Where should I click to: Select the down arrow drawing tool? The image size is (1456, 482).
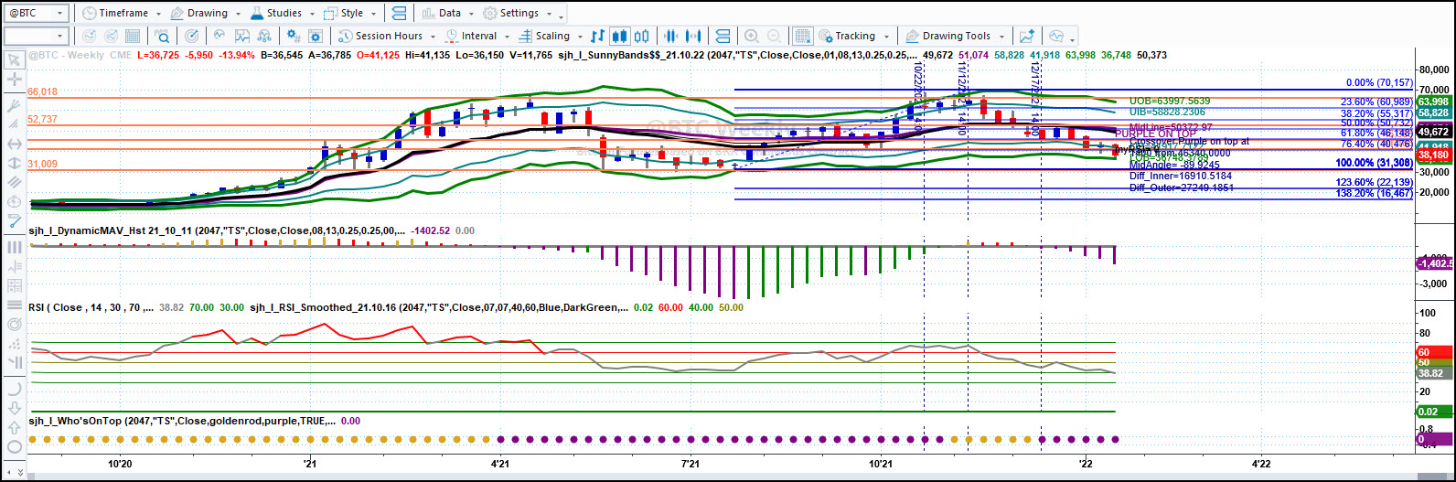pos(15,408)
